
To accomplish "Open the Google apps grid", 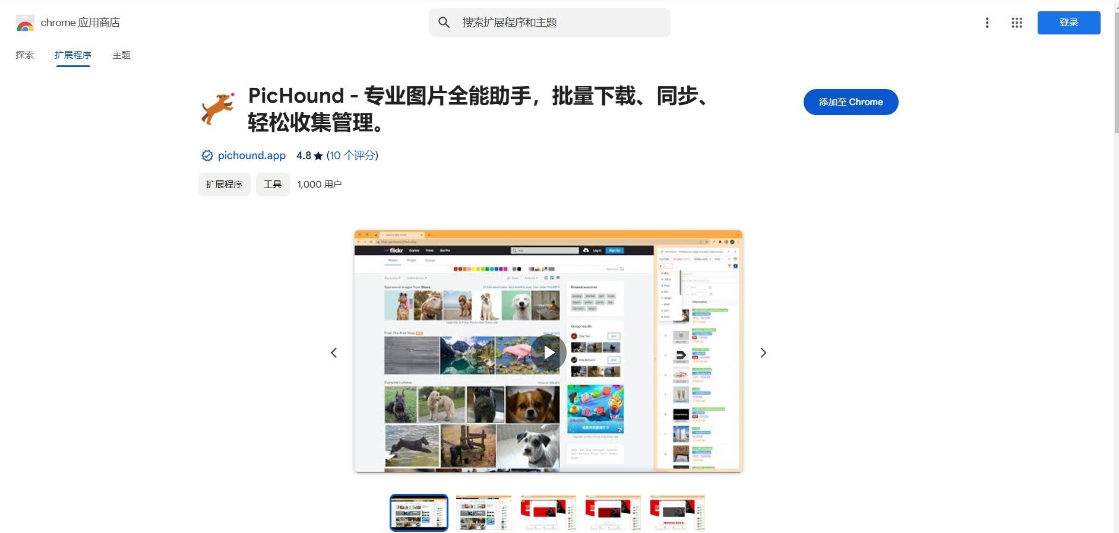I will click(x=1017, y=23).
